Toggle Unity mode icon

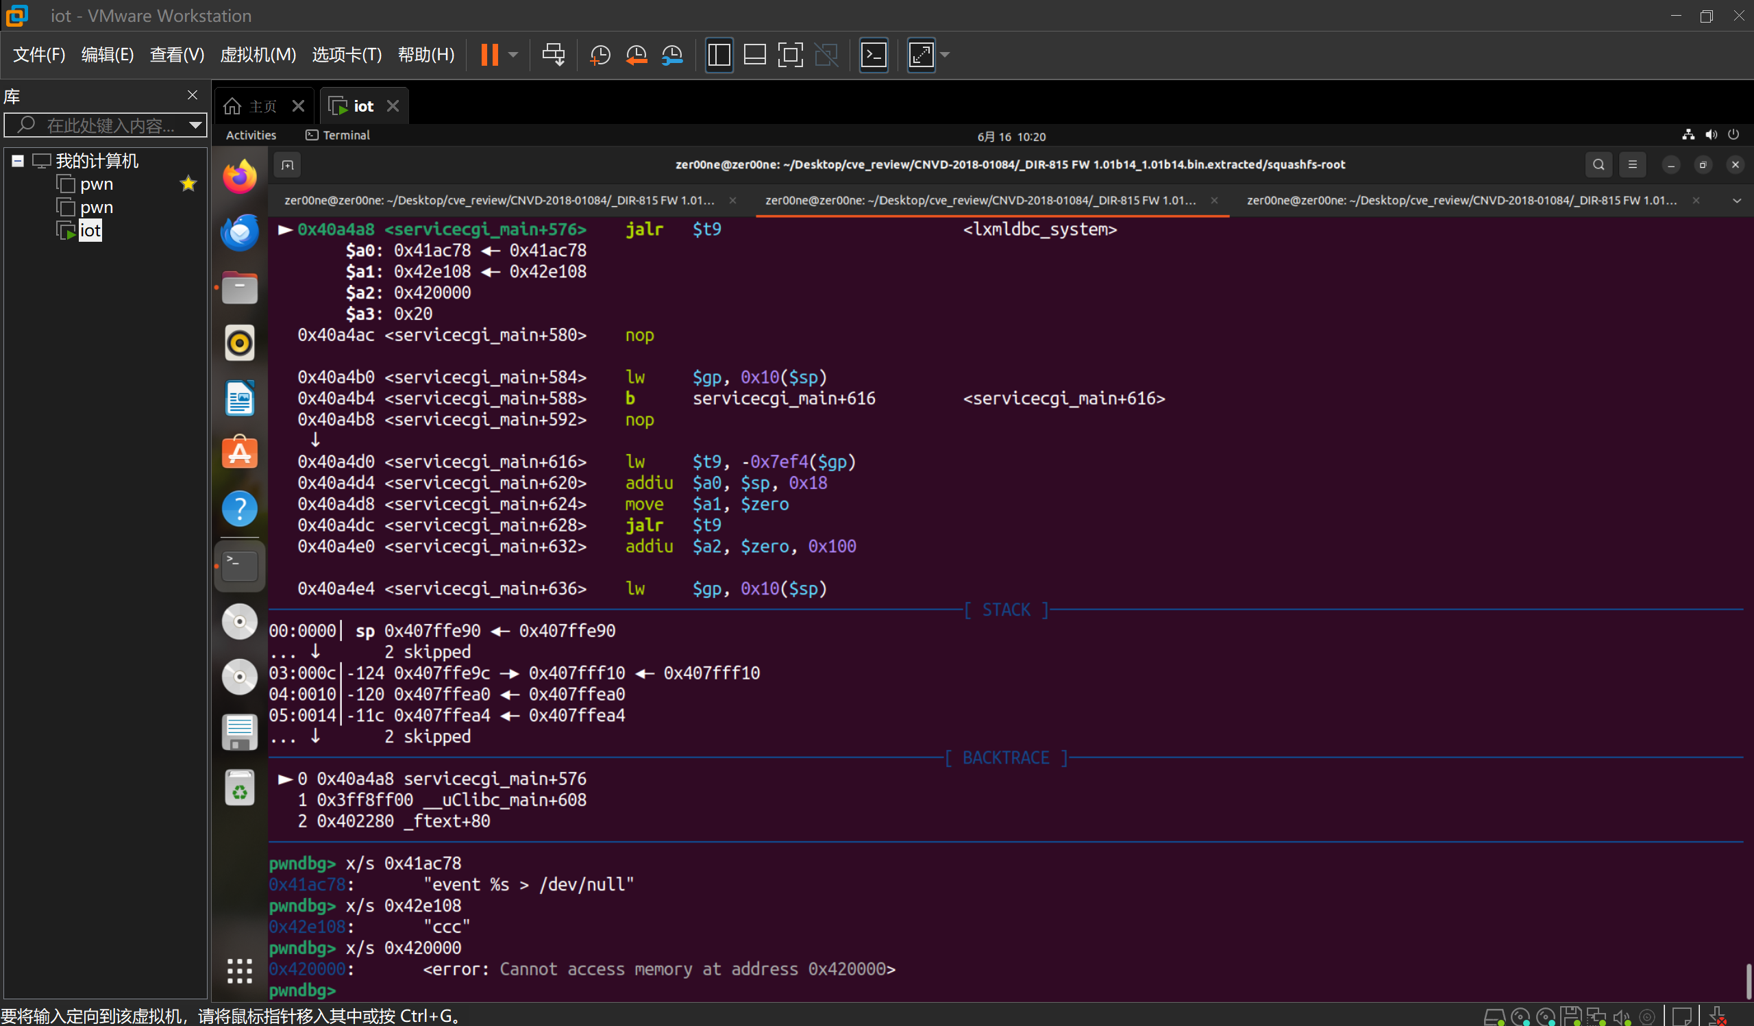coord(826,54)
